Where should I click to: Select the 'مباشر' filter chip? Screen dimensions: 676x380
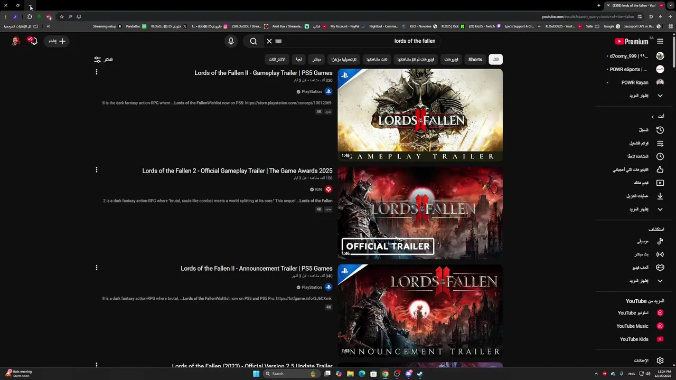tap(316, 60)
